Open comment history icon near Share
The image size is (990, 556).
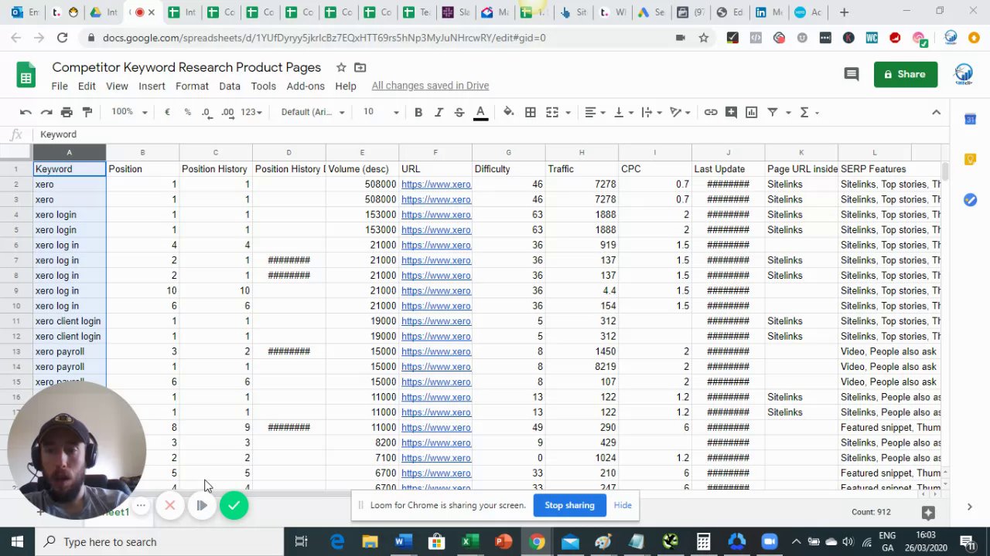(x=852, y=74)
